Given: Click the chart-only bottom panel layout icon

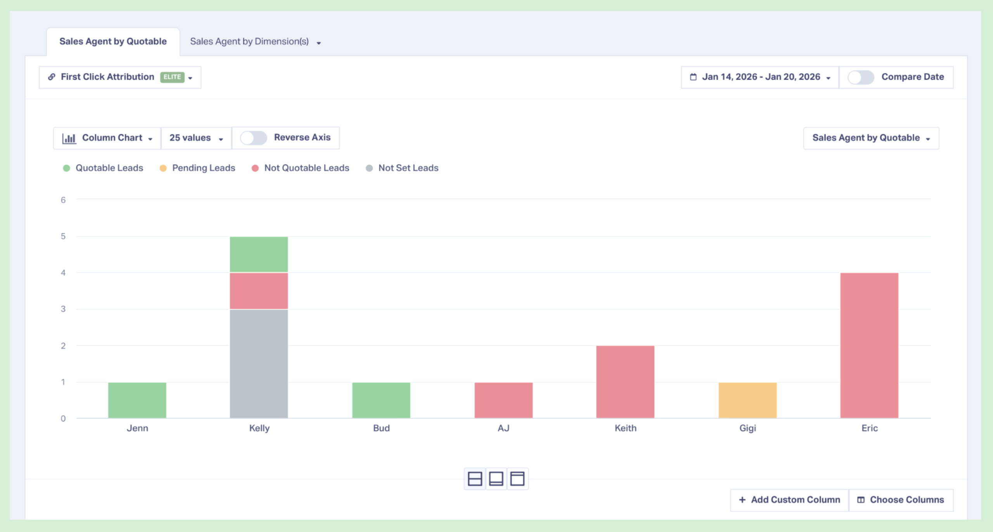Looking at the screenshot, I should point(496,478).
